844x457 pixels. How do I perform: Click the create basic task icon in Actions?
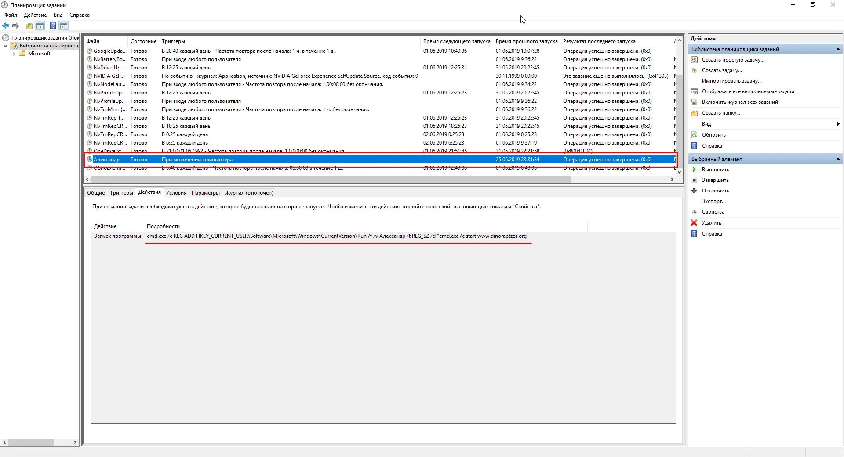click(695, 60)
